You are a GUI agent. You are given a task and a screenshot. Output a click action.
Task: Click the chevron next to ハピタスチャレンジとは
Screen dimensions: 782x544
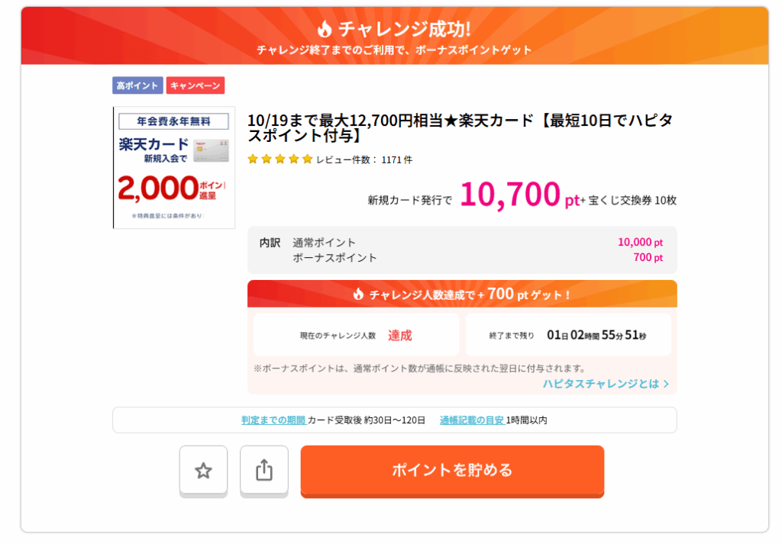tap(667, 384)
